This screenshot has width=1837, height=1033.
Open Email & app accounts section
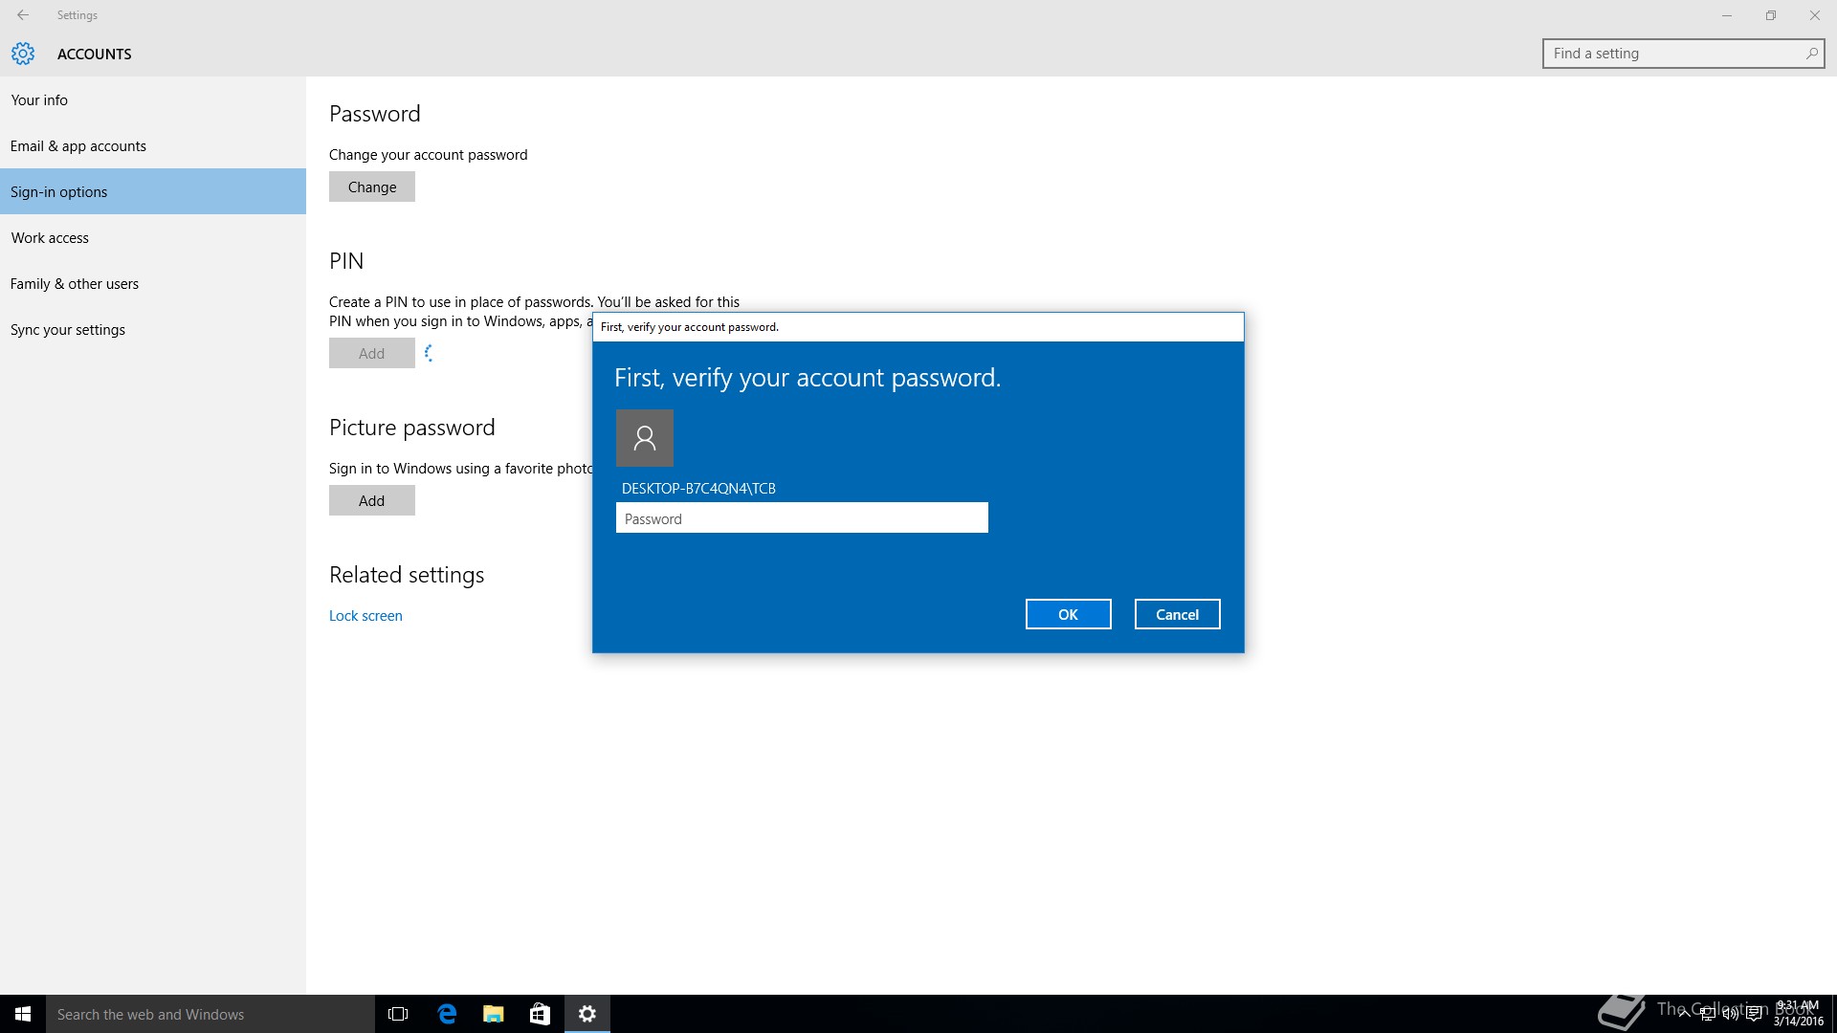[x=78, y=145]
